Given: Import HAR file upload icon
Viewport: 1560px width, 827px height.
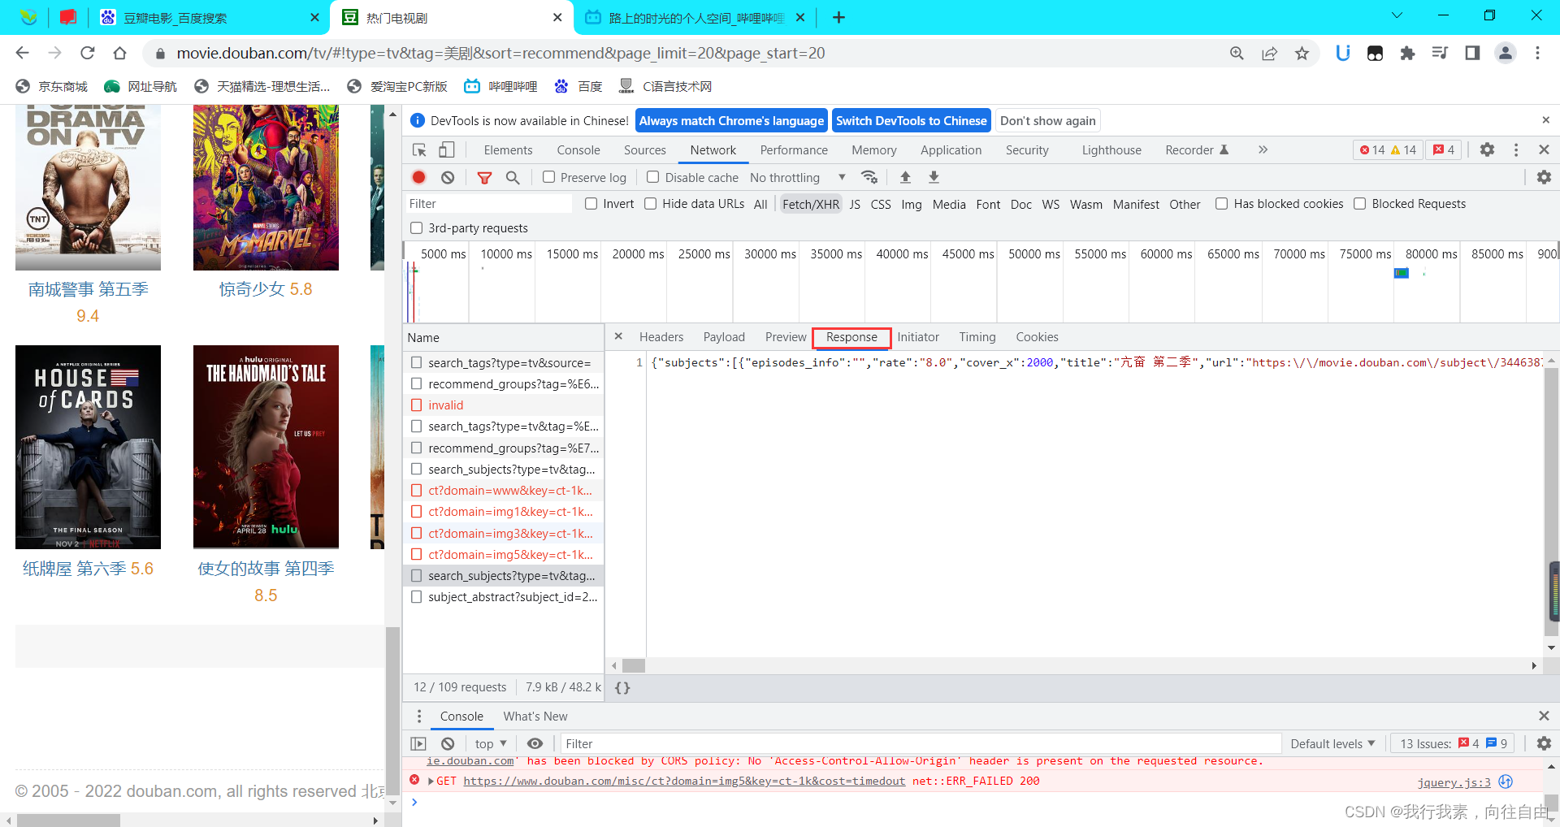Looking at the screenshot, I should coord(905,177).
